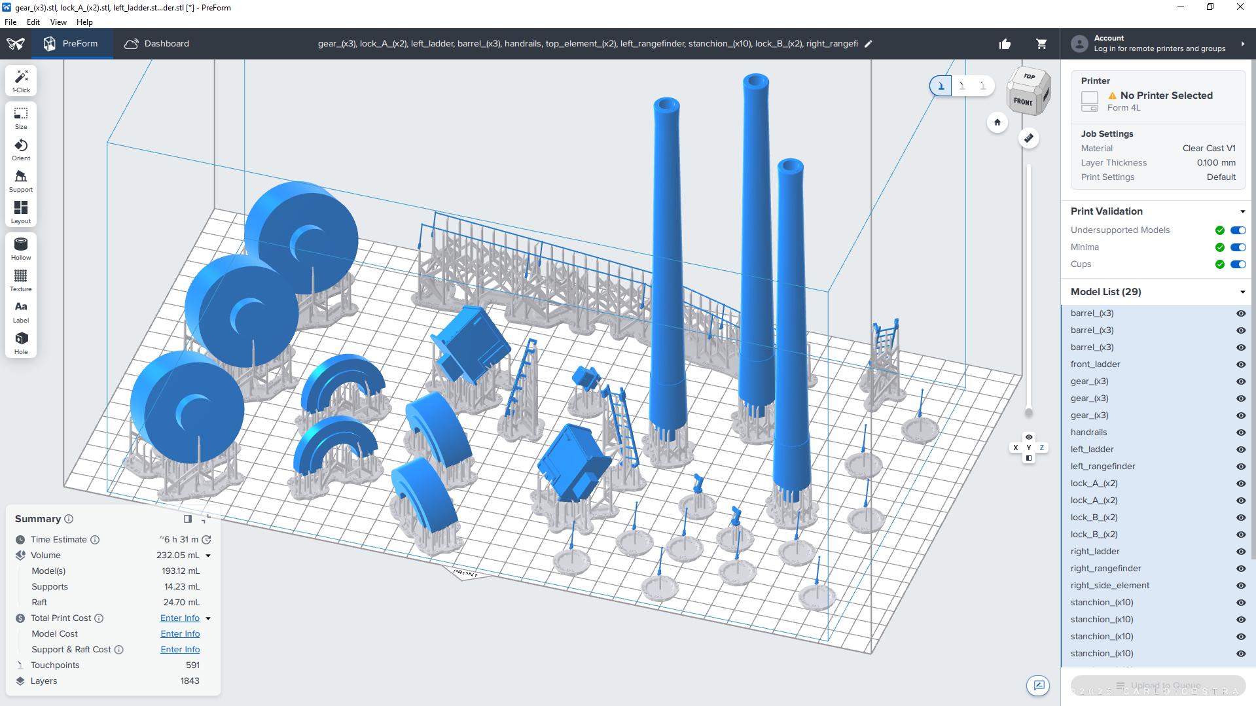
Task: Toggle Undersupported Models validation switch
Action: point(1238,230)
